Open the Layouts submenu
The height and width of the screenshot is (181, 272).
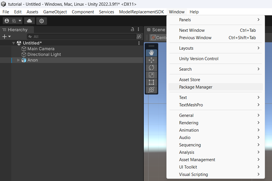pos(186,48)
